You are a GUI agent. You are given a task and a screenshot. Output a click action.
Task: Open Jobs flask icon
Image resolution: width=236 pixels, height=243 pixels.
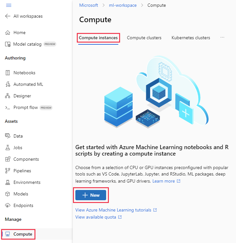pyautogui.click(x=8, y=148)
